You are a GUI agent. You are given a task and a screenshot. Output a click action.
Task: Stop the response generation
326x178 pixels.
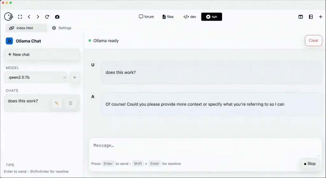[310, 164]
